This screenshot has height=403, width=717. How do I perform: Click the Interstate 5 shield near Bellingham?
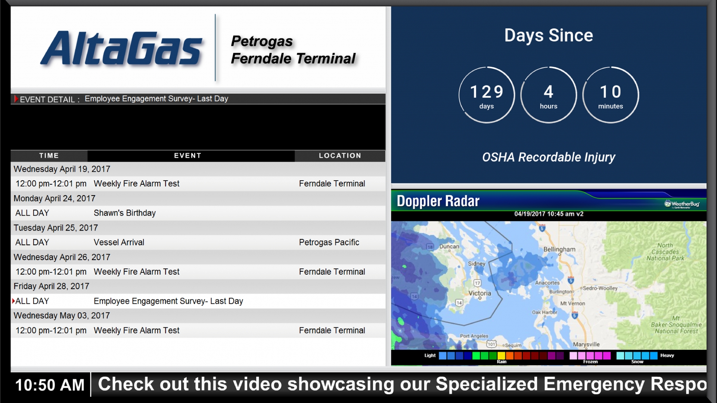coord(542,228)
